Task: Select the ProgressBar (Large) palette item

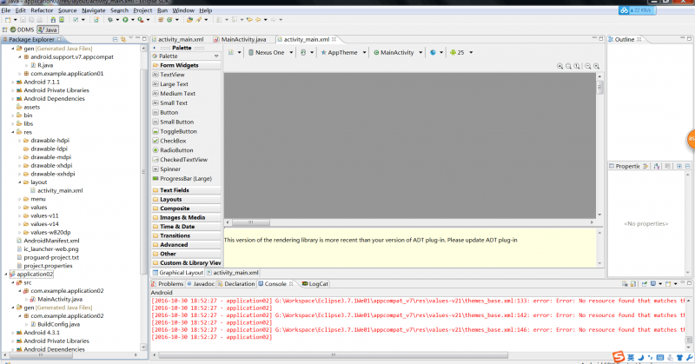Action: pos(184,178)
